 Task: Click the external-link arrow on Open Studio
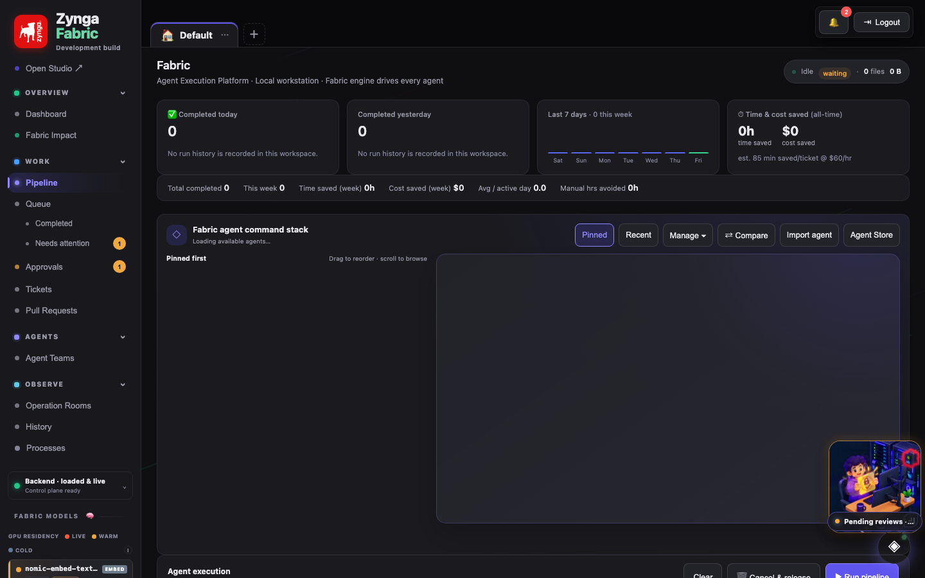(79, 68)
